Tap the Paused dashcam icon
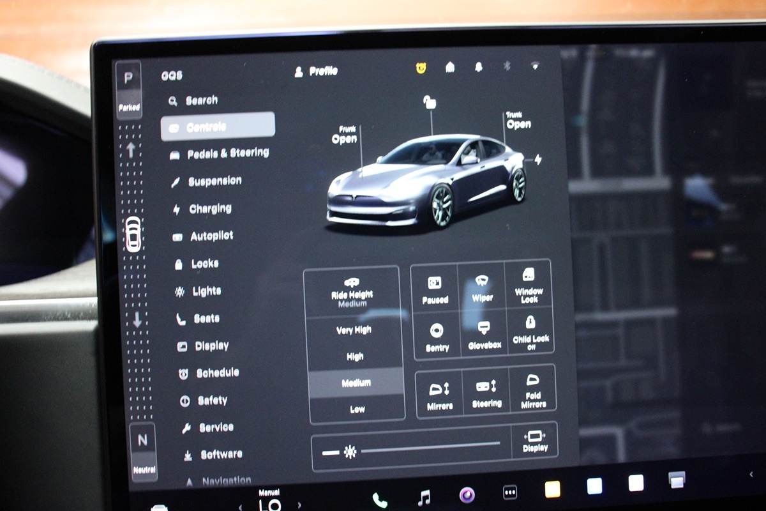Viewport: 766px width, 511px height. pyautogui.click(x=435, y=289)
